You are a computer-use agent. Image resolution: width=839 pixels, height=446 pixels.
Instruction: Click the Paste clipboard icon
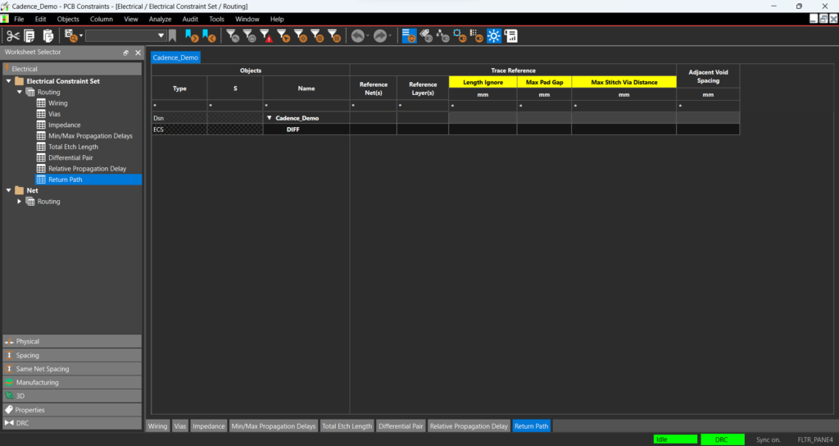[x=48, y=36]
